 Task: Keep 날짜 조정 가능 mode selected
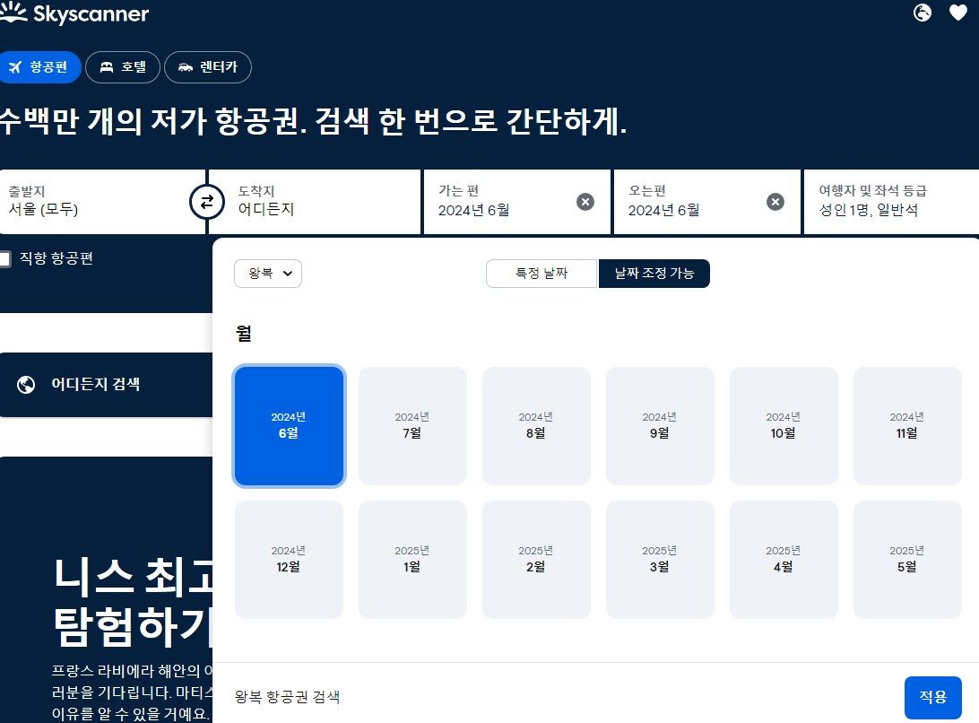point(654,274)
